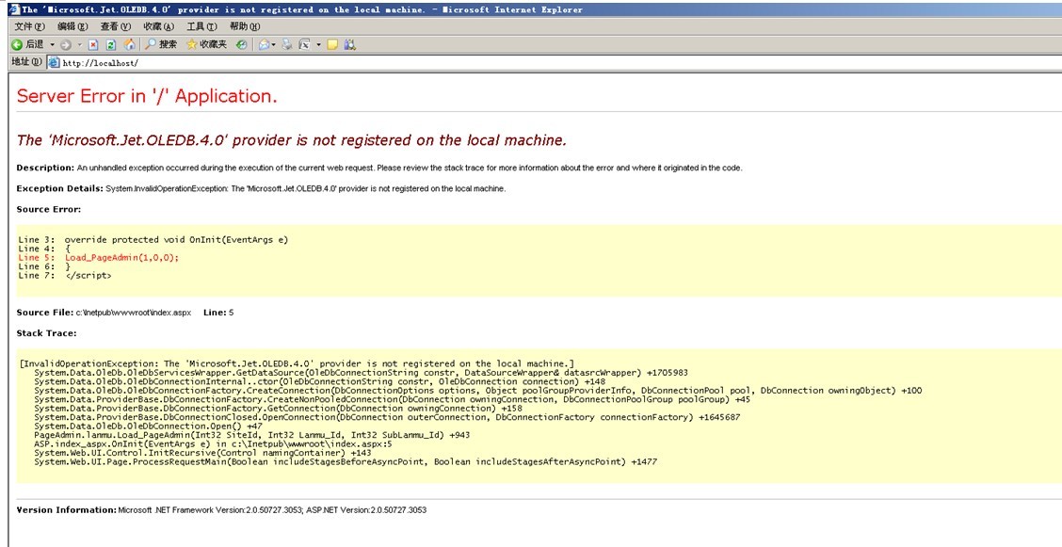Open the Search (搜索) toolbar button
Screen dimensions: 1062x547
tap(161, 44)
